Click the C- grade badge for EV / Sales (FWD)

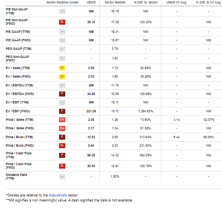tap(62, 76)
